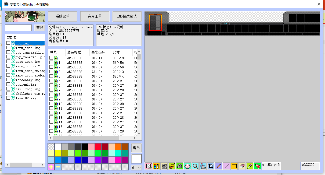Click the tag icon at toolbar end
Image resolution: width=325 pixels, height=175 pixels.
point(258,166)
